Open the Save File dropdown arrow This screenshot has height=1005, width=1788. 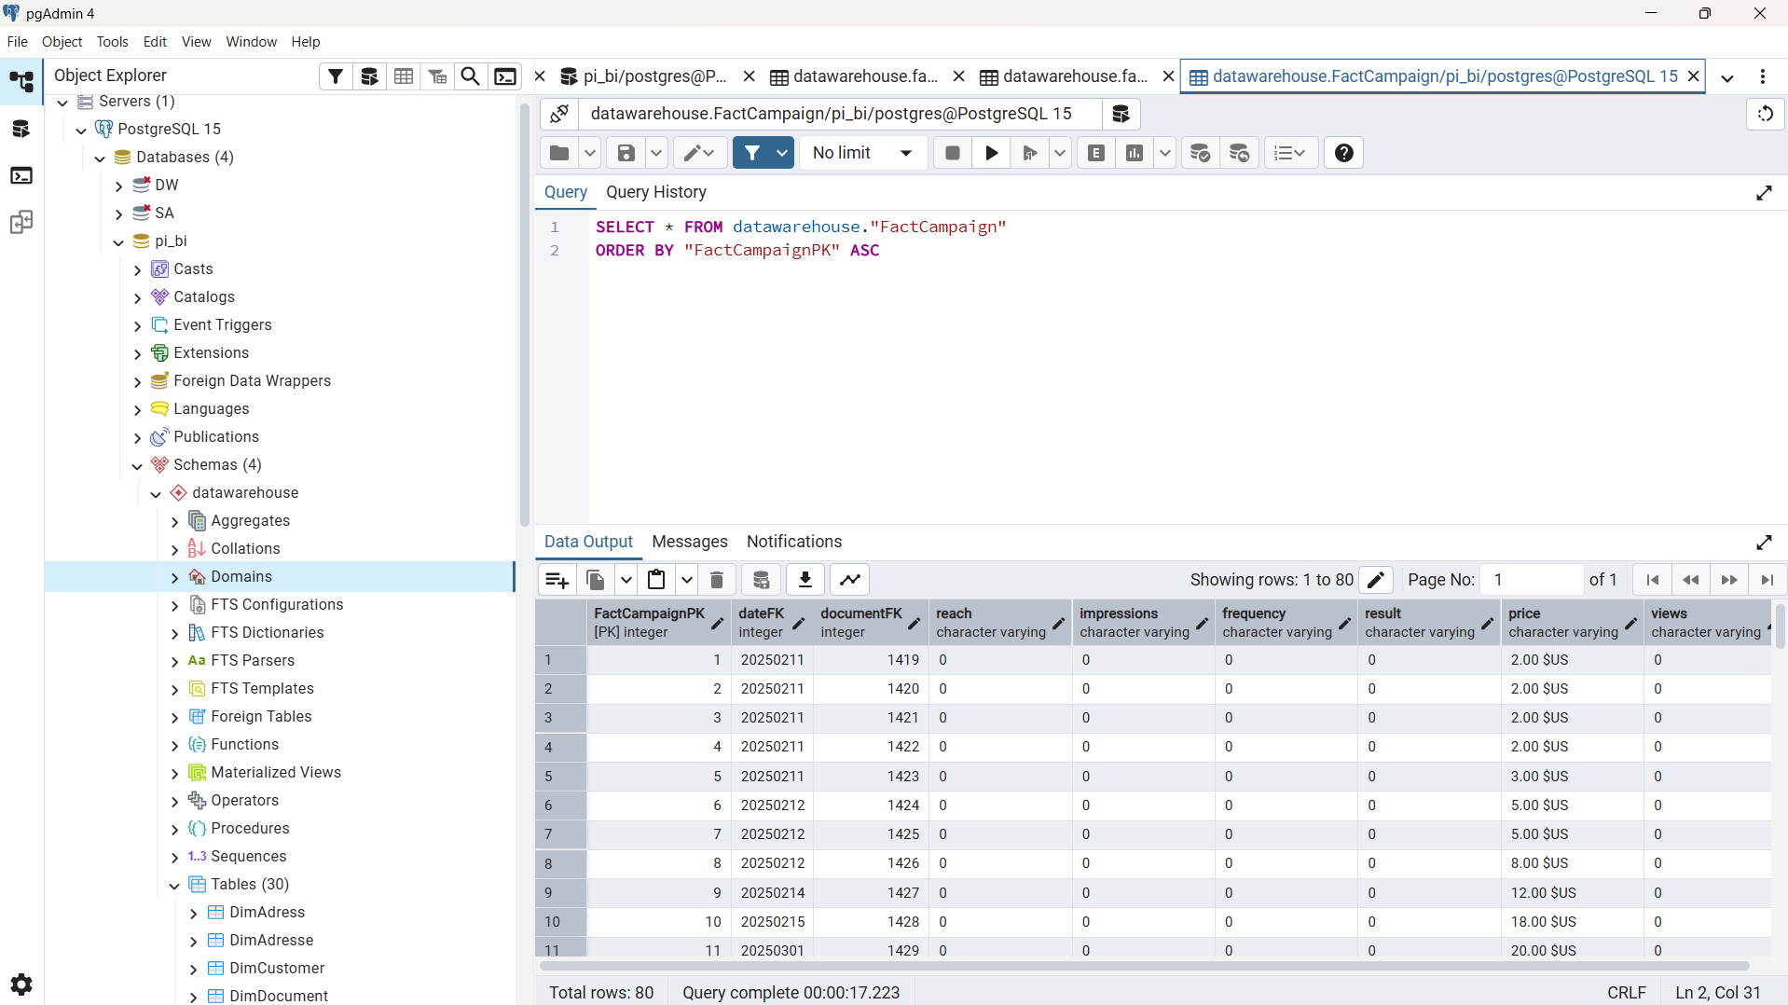coord(657,153)
